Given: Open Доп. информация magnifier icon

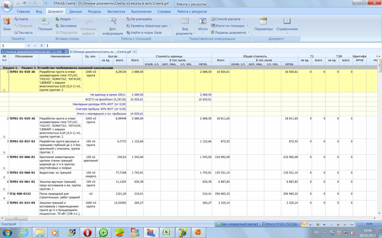Looking at the screenshot, I should tap(112, 21).
